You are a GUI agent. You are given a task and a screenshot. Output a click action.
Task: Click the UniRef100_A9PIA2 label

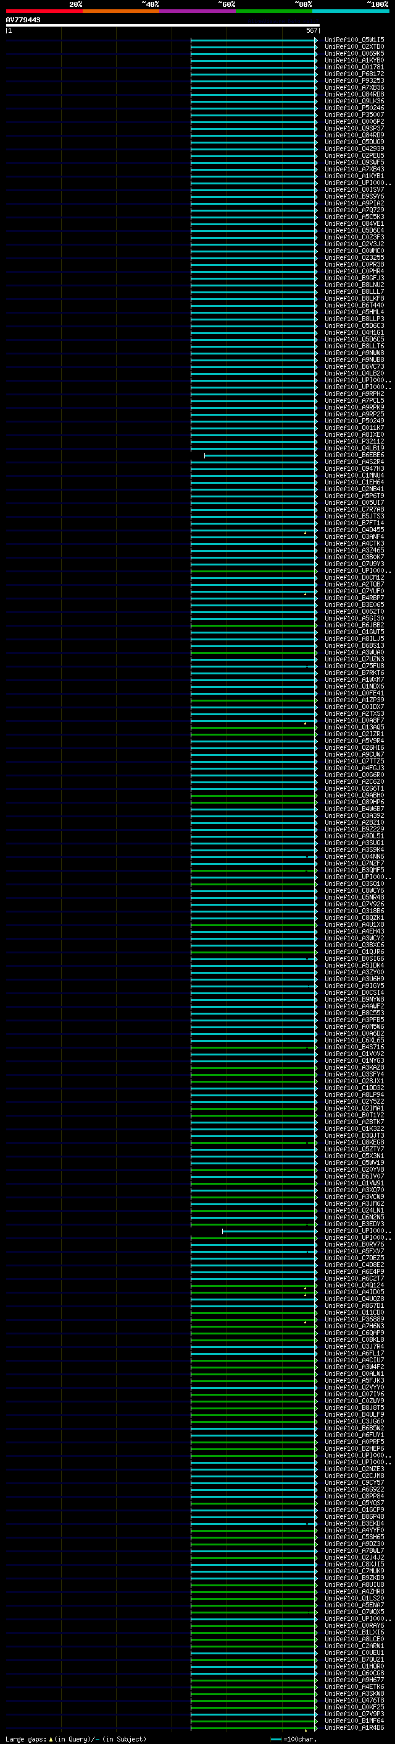click(354, 203)
